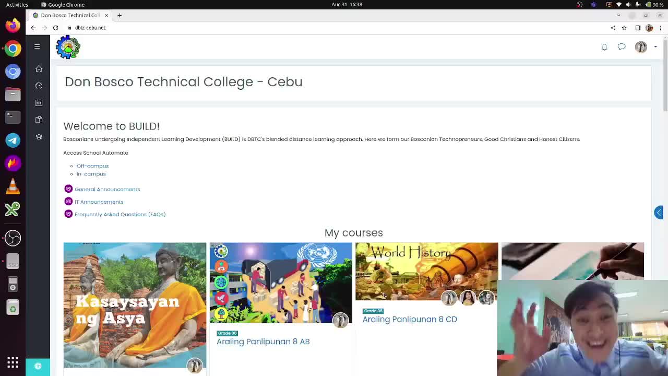Click the FAQs forum icon
Image resolution: width=668 pixels, height=376 pixels.
(68, 214)
